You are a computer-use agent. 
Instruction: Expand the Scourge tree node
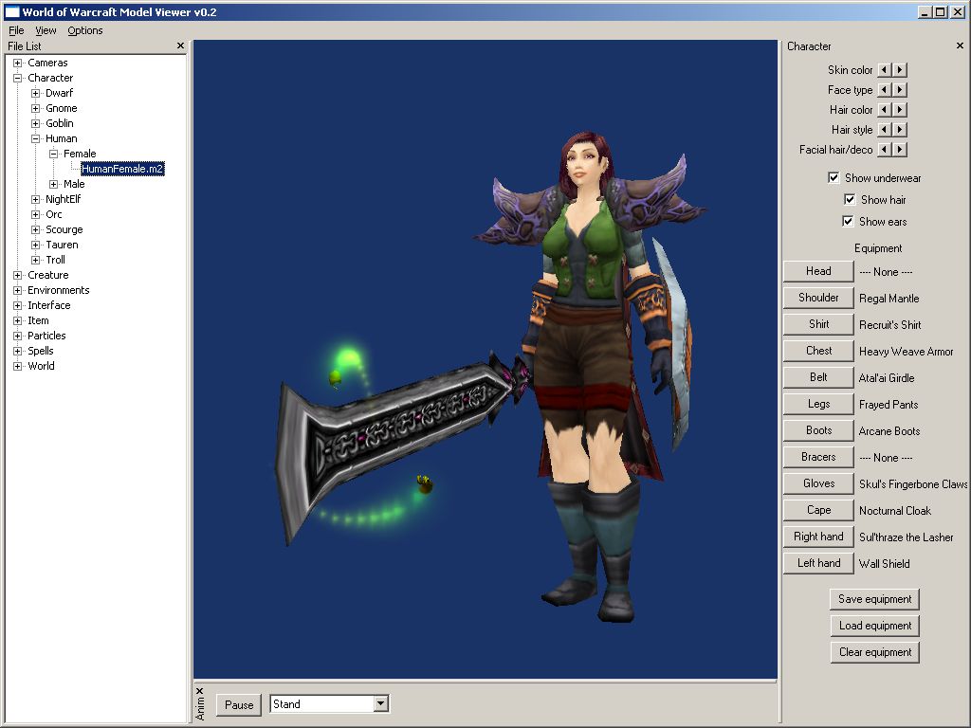click(x=35, y=229)
